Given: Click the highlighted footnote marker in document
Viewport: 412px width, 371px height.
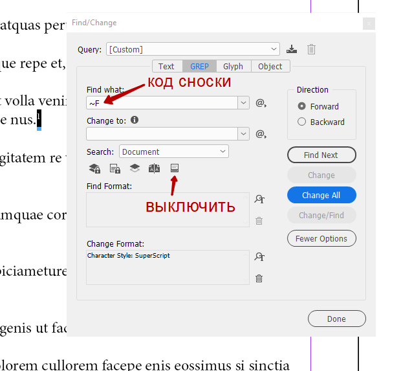Looking at the screenshot, I should click(39, 118).
